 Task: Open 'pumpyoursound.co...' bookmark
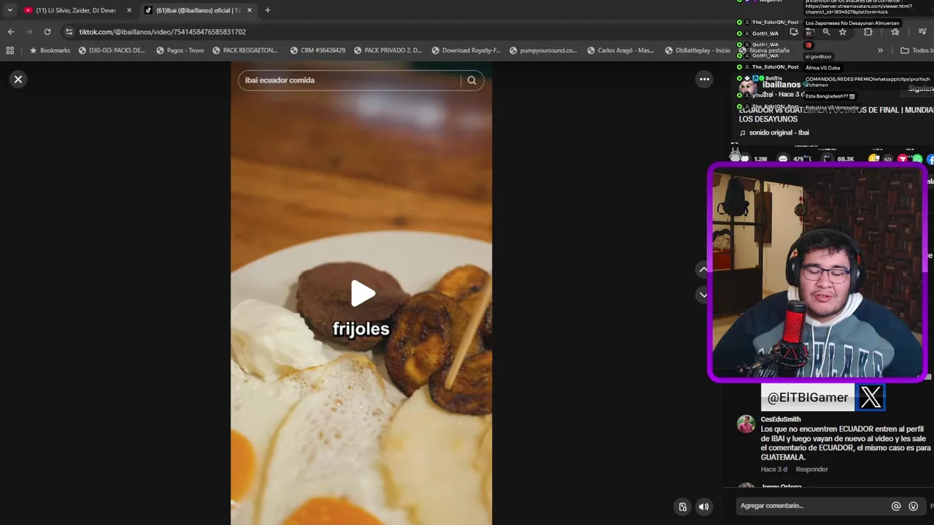click(543, 50)
